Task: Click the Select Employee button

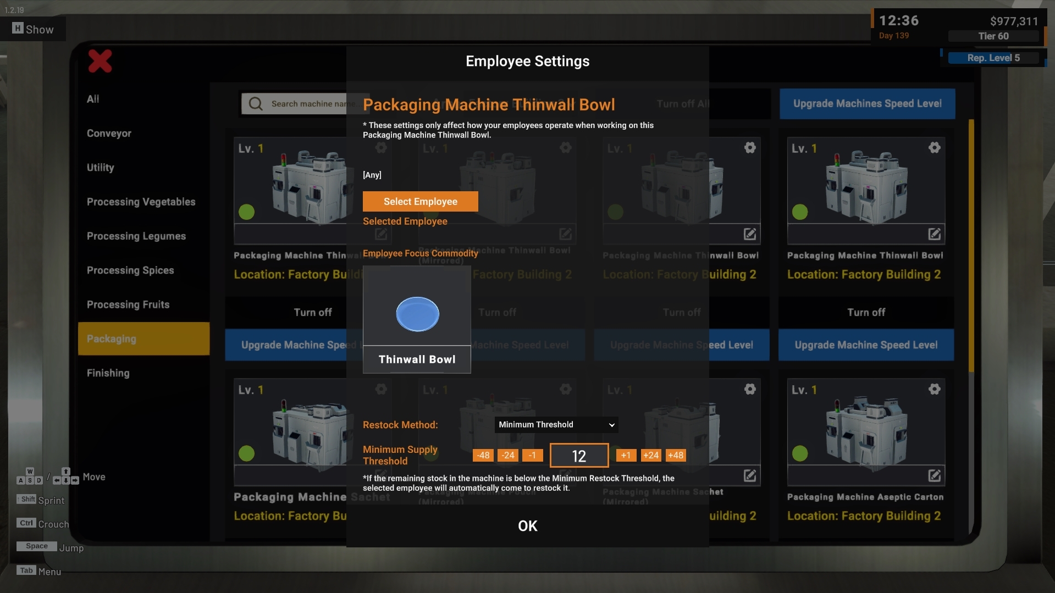Action: click(421, 202)
